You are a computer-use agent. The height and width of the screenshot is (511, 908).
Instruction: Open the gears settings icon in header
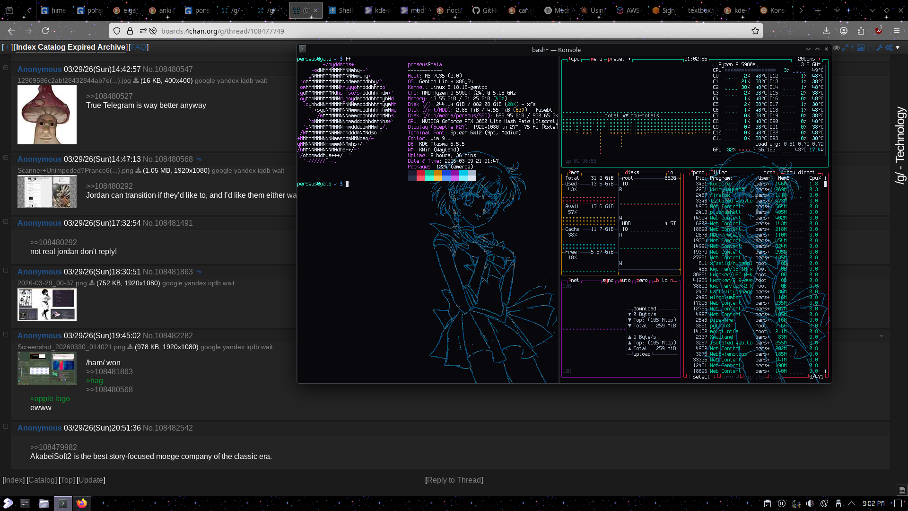pyautogui.click(x=889, y=48)
